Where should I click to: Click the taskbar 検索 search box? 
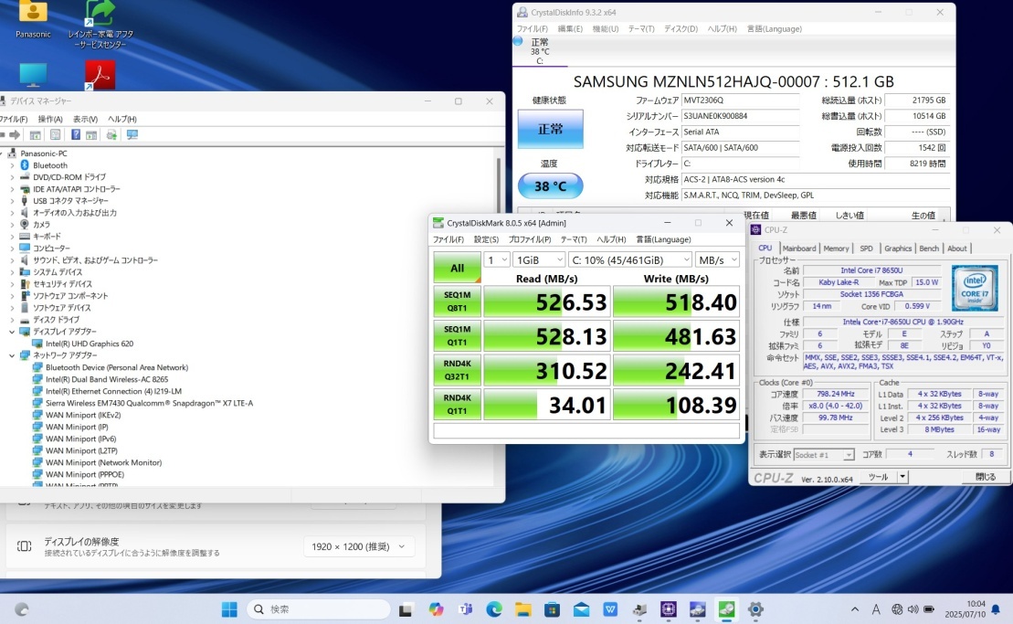[x=319, y=609]
